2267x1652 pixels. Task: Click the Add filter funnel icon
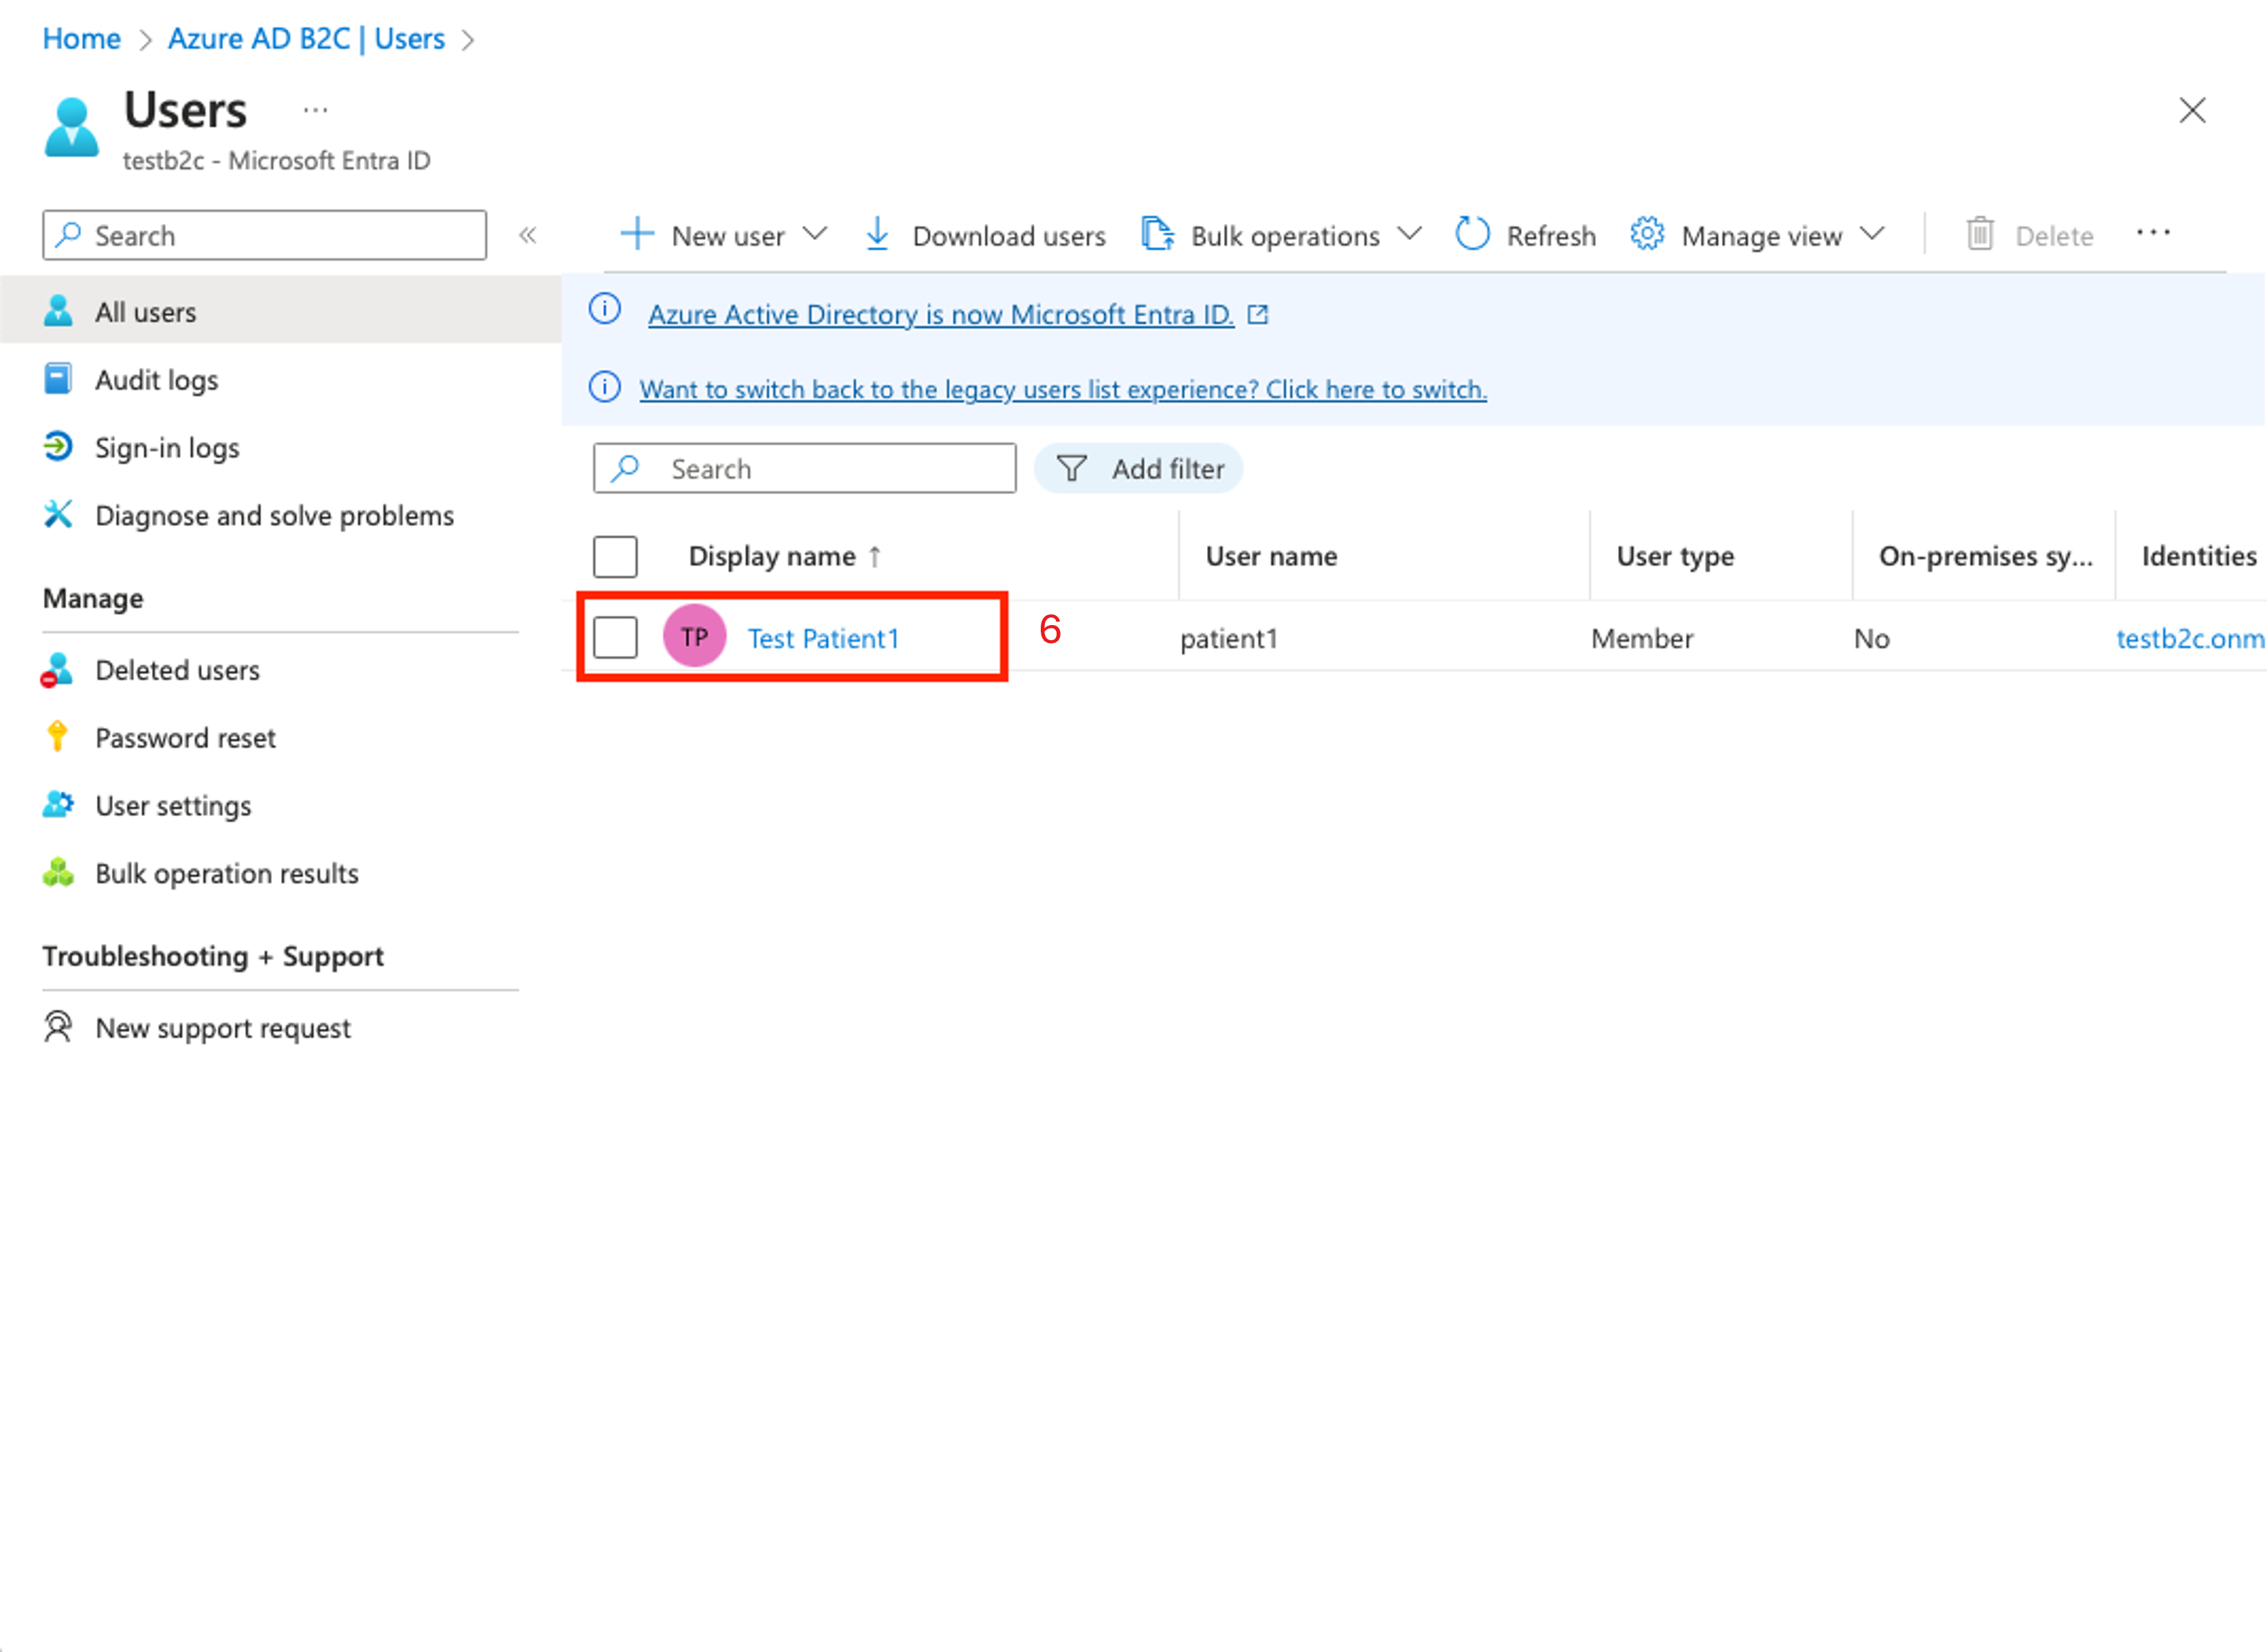[1071, 469]
